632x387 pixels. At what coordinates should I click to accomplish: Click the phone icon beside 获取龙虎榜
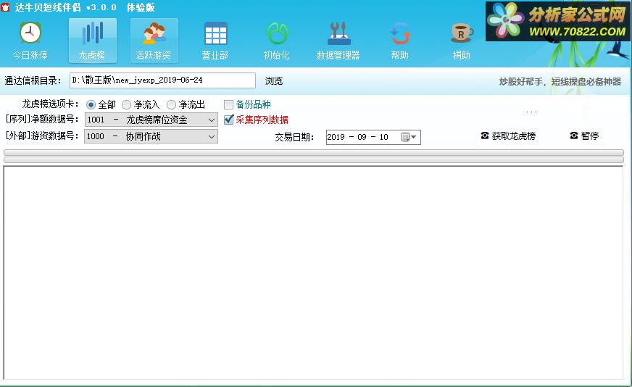(x=485, y=136)
